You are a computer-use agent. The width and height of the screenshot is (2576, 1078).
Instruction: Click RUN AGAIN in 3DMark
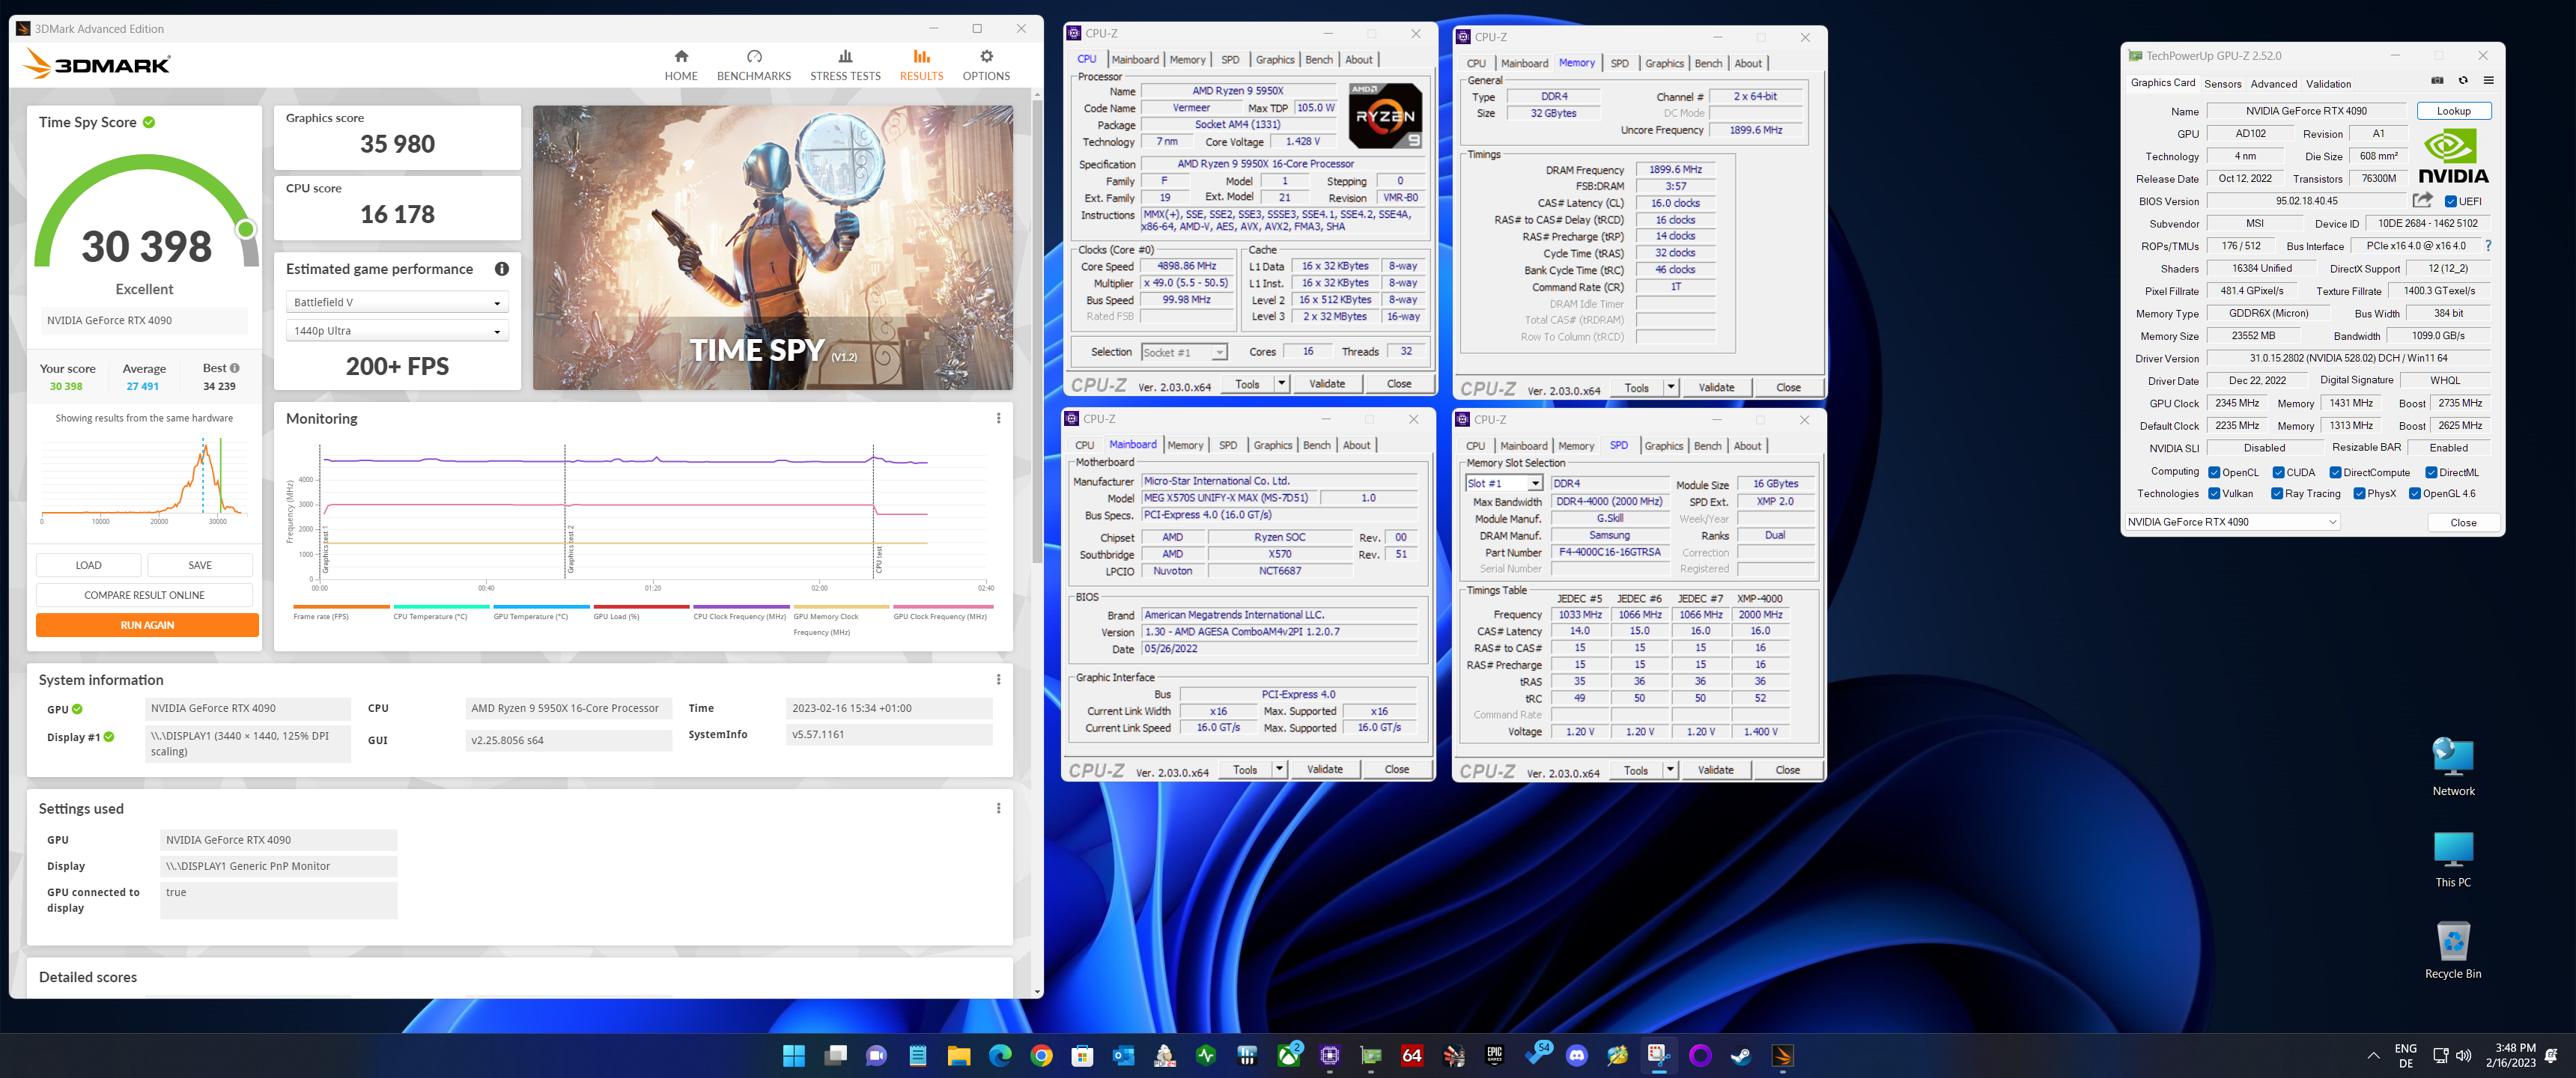[x=147, y=625]
